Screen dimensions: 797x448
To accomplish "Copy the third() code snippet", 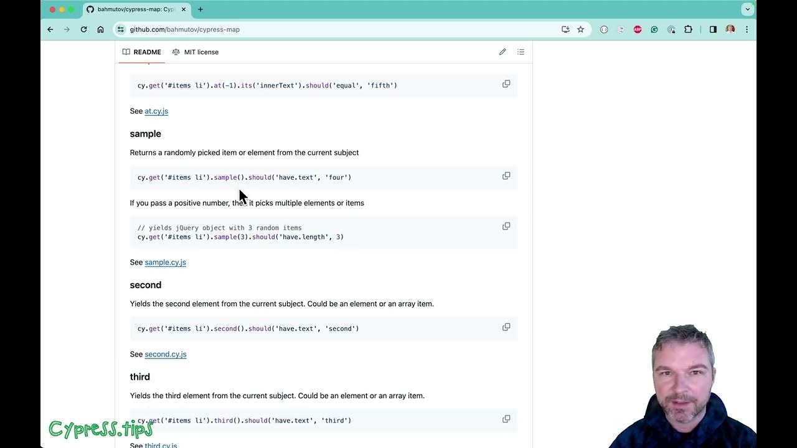I will [x=506, y=419].
